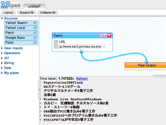
Task: Expand the Operators category
Action: click(x=2, y=53)
